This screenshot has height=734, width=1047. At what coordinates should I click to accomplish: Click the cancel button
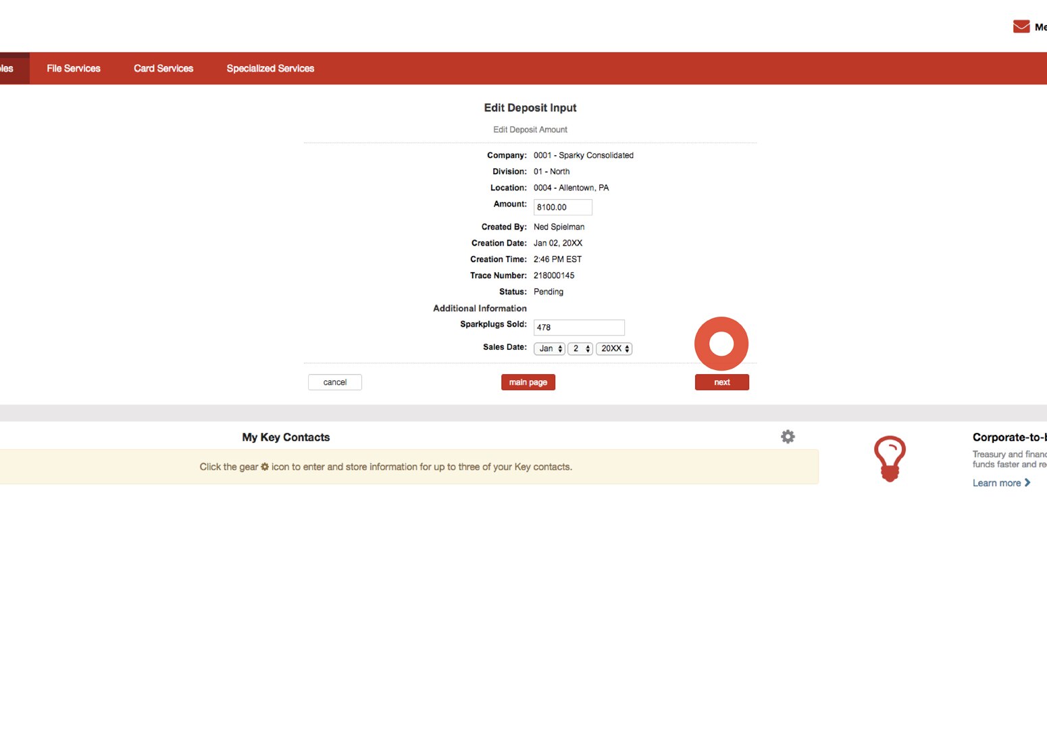(334, 382)
